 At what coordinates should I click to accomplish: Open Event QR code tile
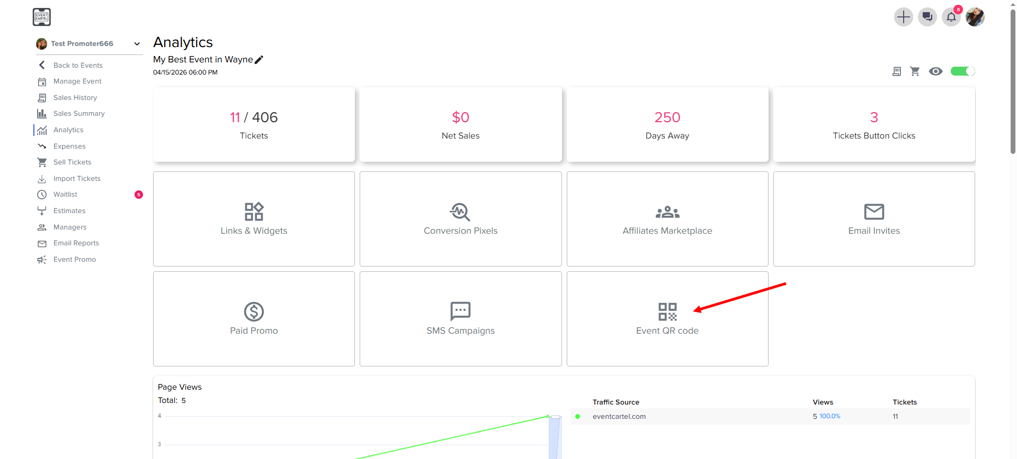click(667, 319)
